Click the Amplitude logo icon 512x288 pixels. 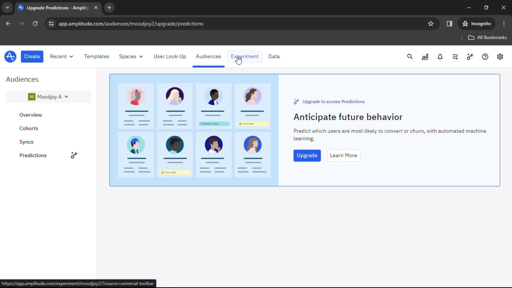pos(10,57)
